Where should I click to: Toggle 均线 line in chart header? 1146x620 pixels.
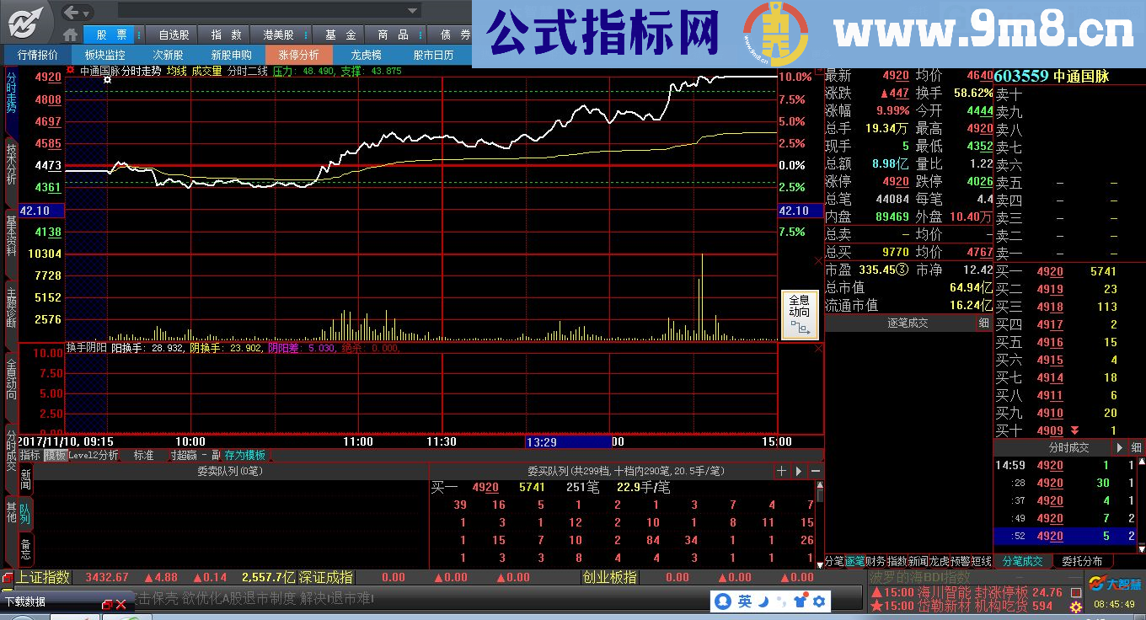pyautogui.click(x=176, y=72)
